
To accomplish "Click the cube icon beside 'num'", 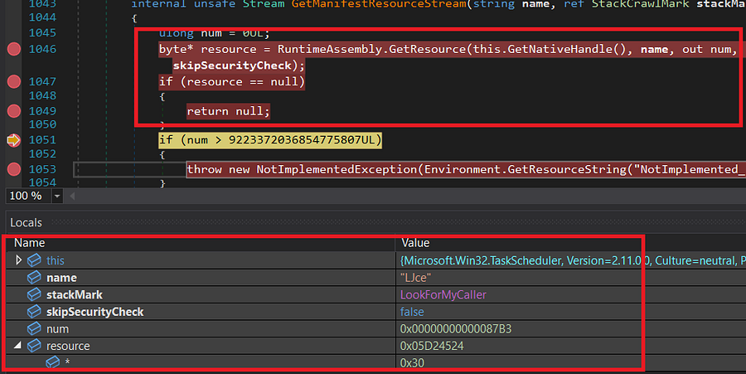I will (34, 328).
